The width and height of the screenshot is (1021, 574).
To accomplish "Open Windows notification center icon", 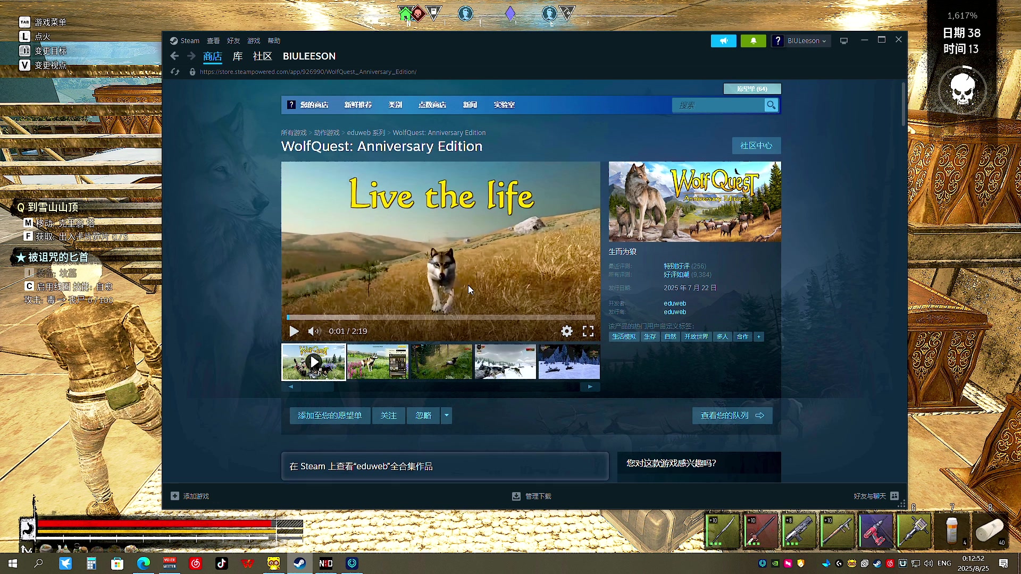I will pos(1003,563).
